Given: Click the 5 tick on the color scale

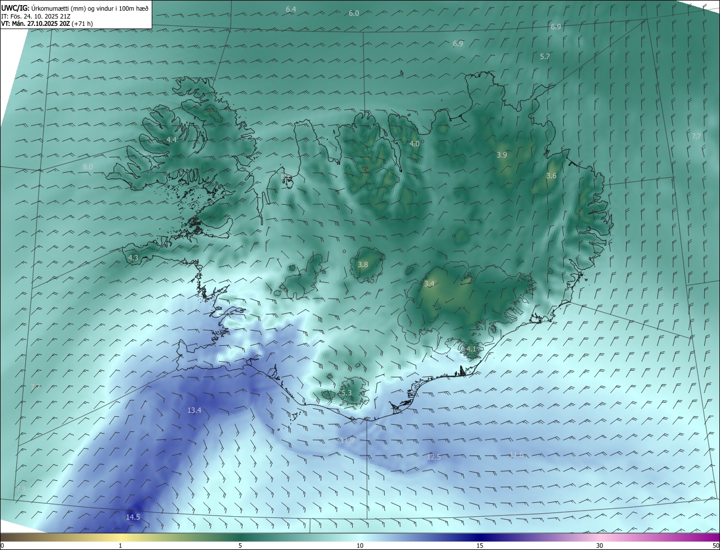Looking at the screenshot, I should coord(240,546).
